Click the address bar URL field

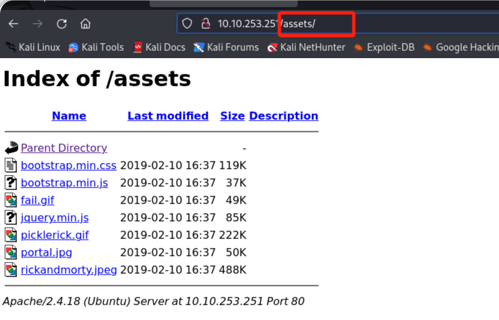pyautogui.click(x=337, y=24)
